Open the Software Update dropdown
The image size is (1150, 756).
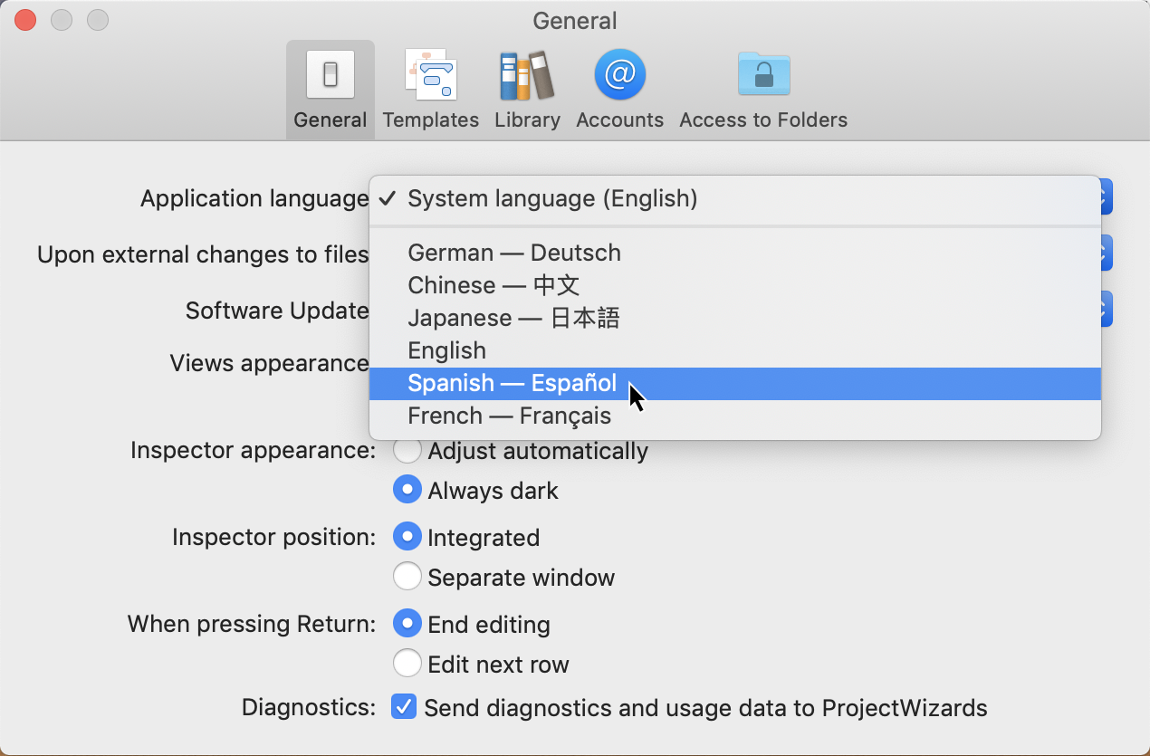(x=1100, y=310)
